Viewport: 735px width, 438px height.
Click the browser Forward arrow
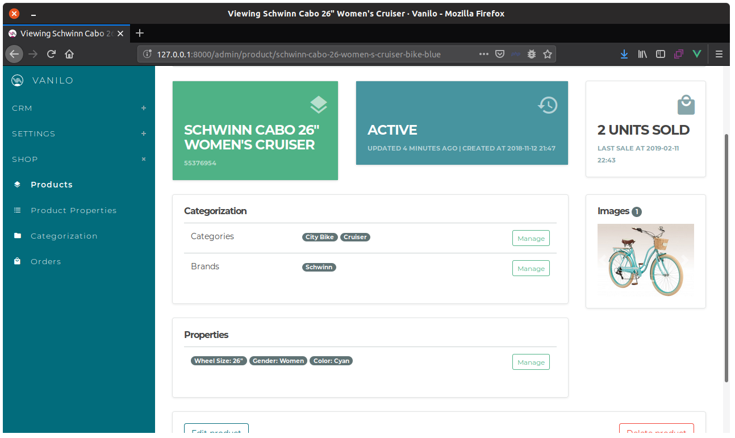coord(33,54)
